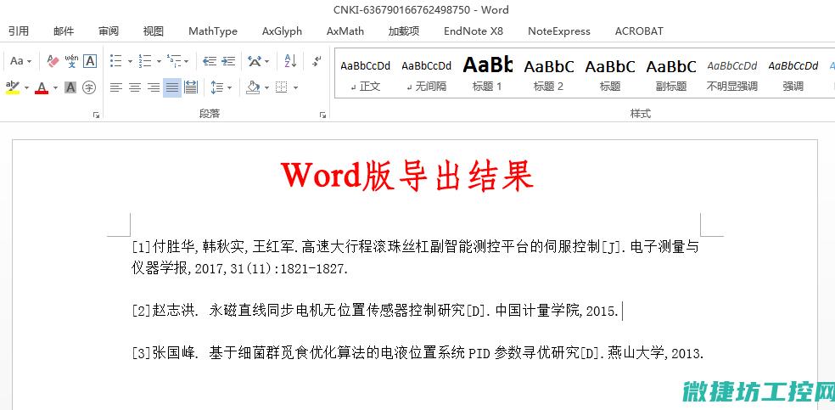Expand Asian Layout dropdown arrow
Screen dimensions: 835x410
(x=266, y=62)
